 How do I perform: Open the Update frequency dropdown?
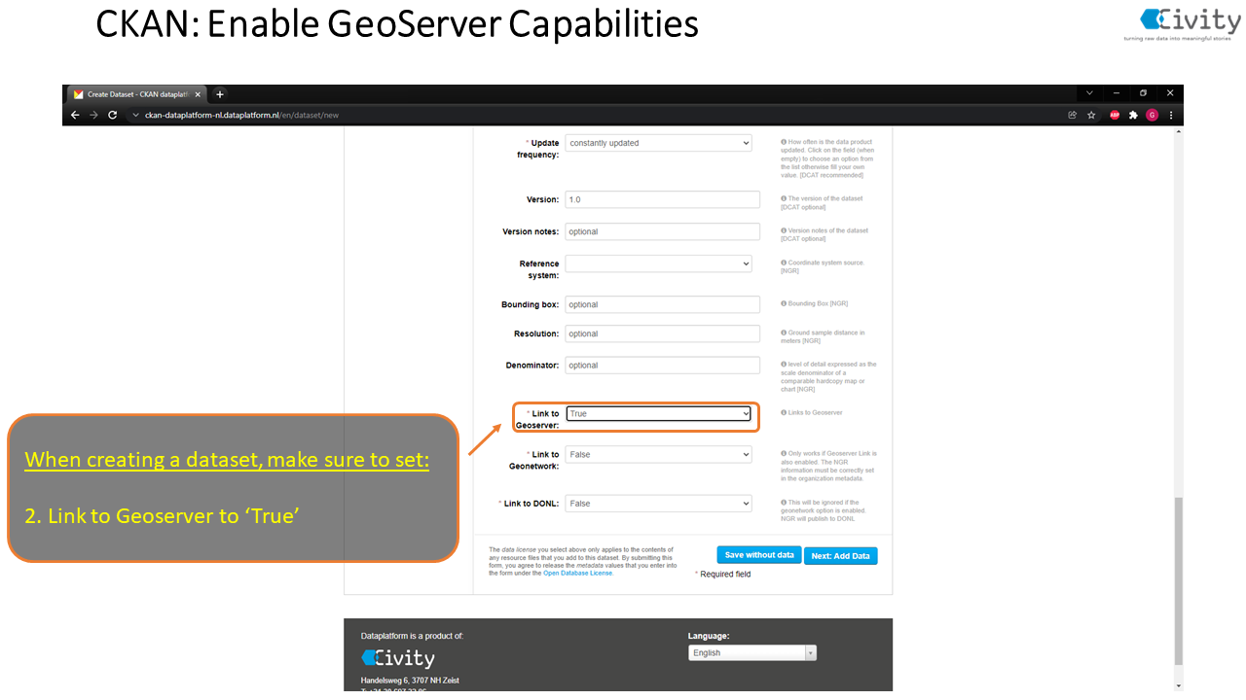pyautogui.click(x=659, y=143)
